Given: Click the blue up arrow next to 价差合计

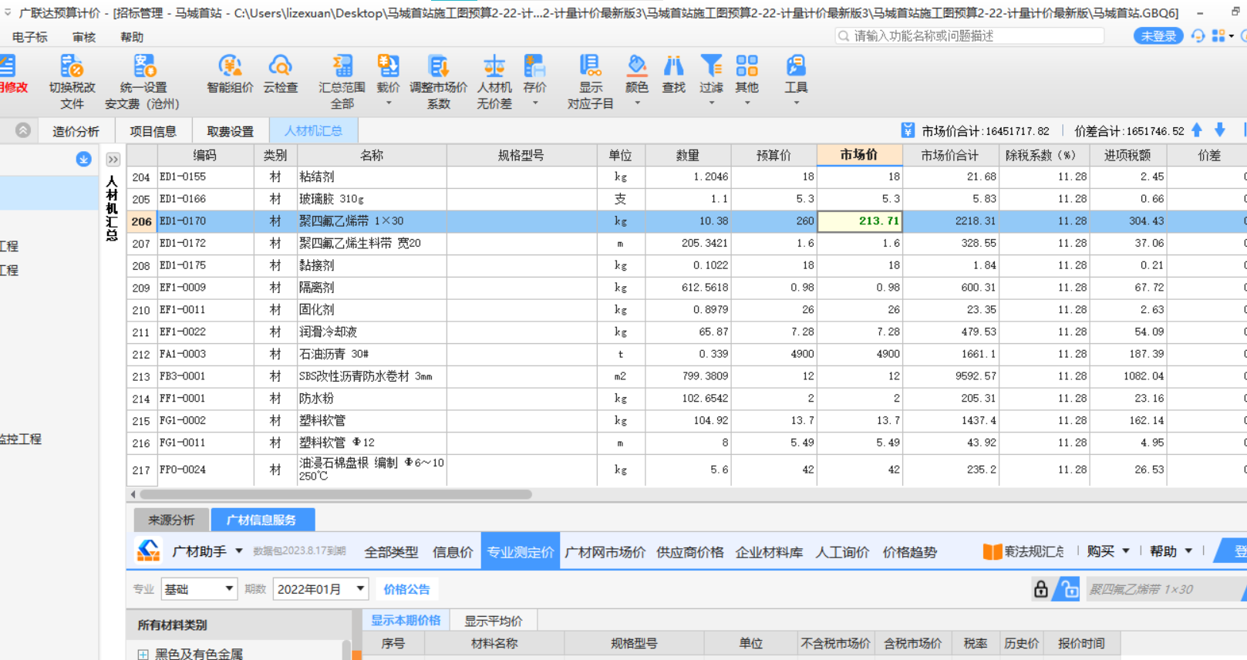Looking at the screenshot, I should tap(1197, 130).
